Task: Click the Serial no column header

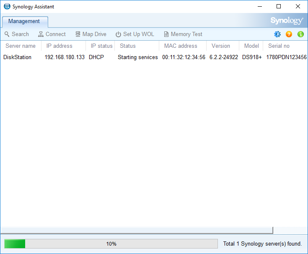Action: click(285, 46)
